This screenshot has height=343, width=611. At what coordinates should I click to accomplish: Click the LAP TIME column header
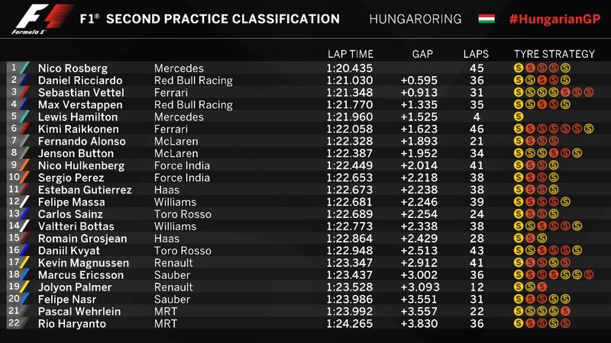351,54
